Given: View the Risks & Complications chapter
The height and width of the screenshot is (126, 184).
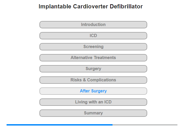Looking at the screenshot, I should 93,80.
